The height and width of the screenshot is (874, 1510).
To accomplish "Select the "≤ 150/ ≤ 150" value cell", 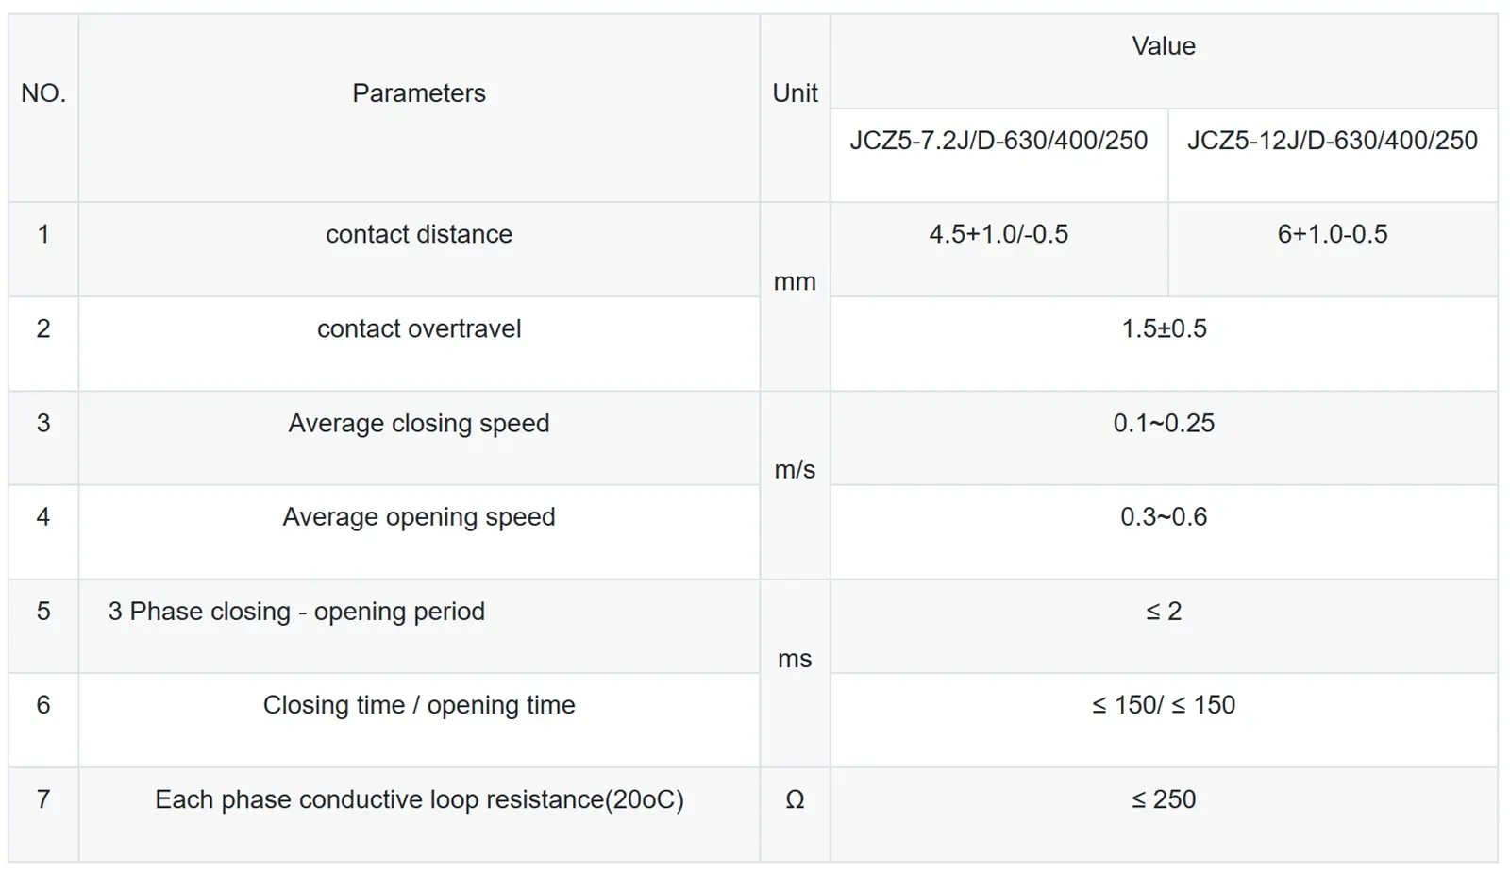I will pyautogui.click(x=1163, y=705).
